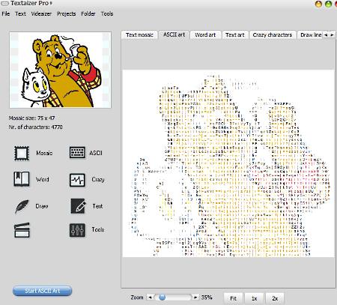
Task: Click the Mosaic label
Action: [44, 153]
